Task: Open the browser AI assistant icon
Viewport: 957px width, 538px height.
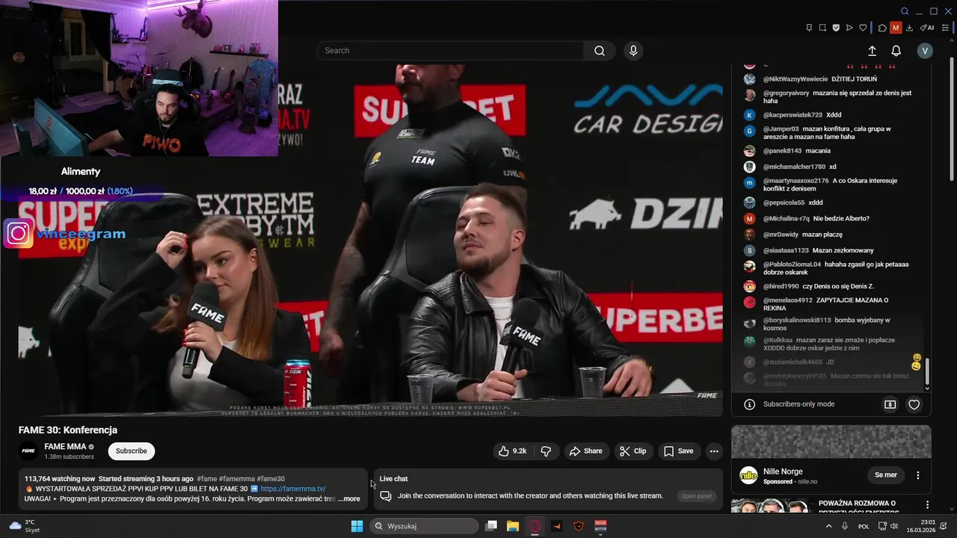Action: 927,28
